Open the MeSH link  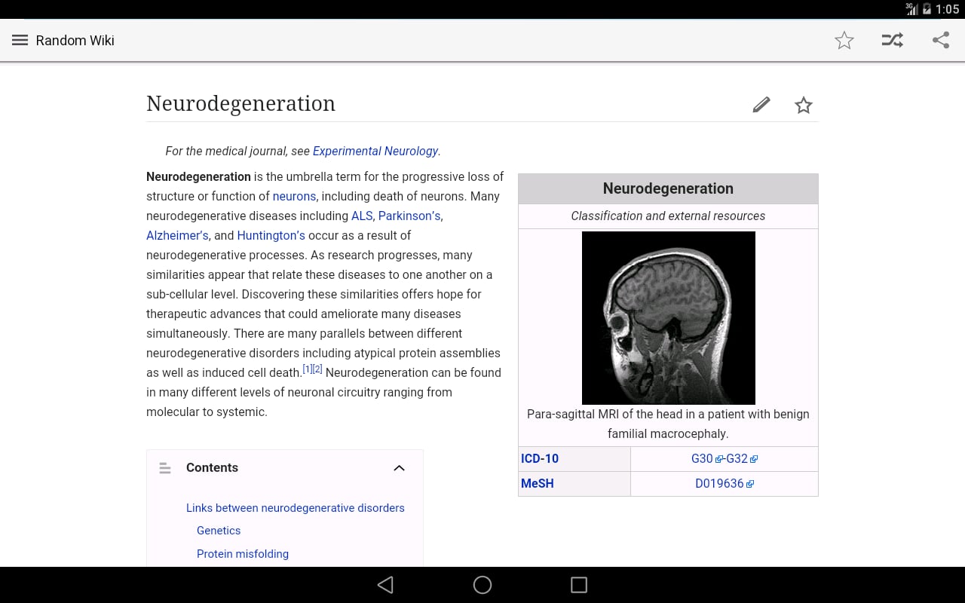(538, 483)
